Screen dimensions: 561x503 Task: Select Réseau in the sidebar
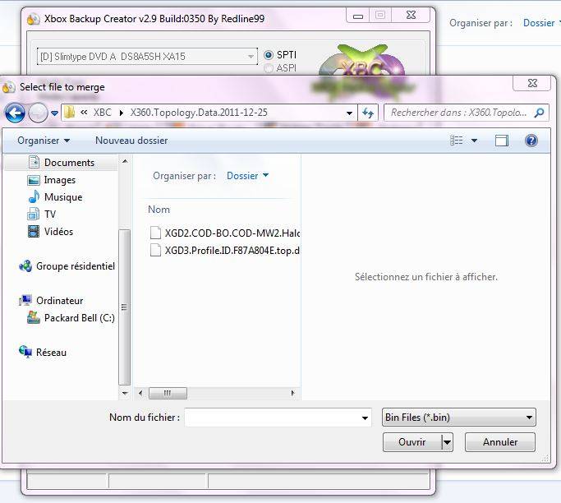click(51, 353)
